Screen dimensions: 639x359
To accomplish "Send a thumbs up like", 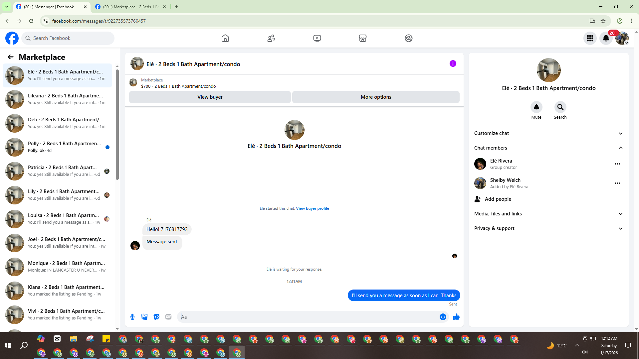I will tap(456, 317).
